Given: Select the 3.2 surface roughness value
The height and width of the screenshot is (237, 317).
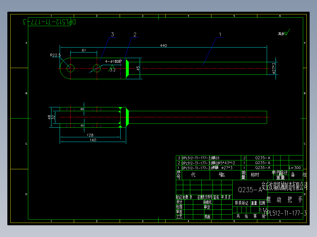Looking at the screenshot, I should click(113, 70).
